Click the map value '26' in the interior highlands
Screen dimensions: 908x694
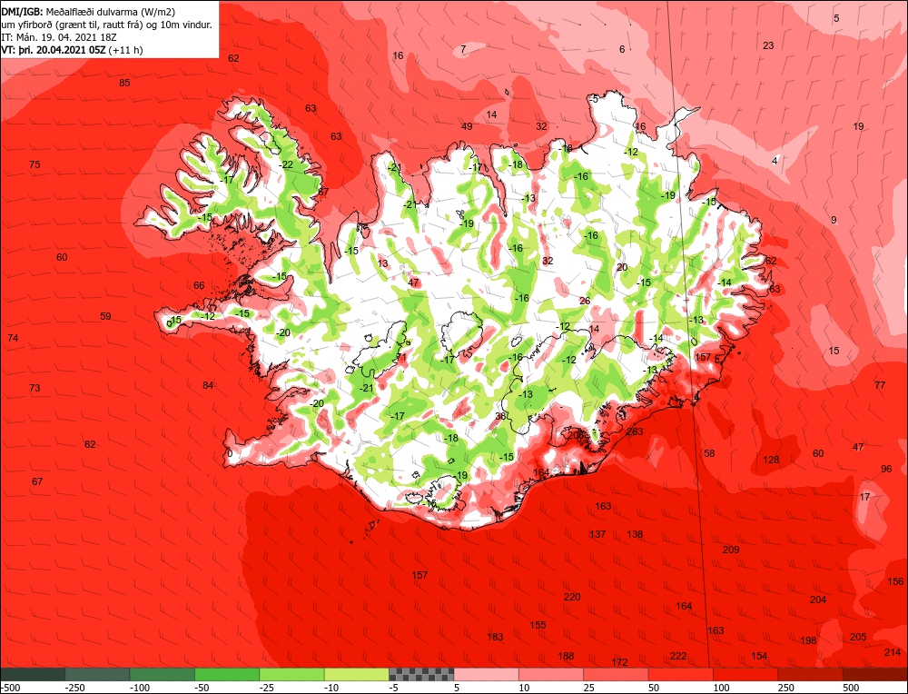click(585, 301)
